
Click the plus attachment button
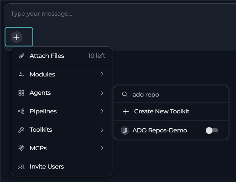[16, 37]
